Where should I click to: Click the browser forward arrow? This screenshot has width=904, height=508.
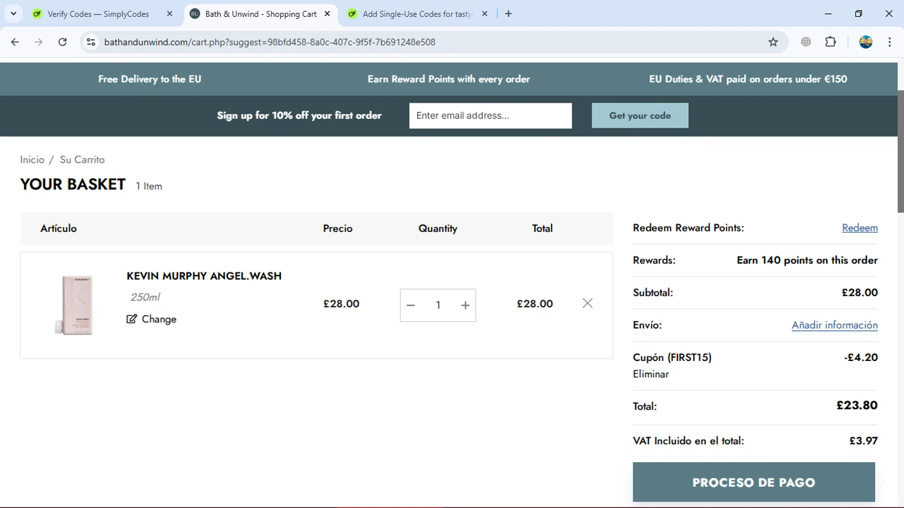pyautogui.click(x=39, y=42)
